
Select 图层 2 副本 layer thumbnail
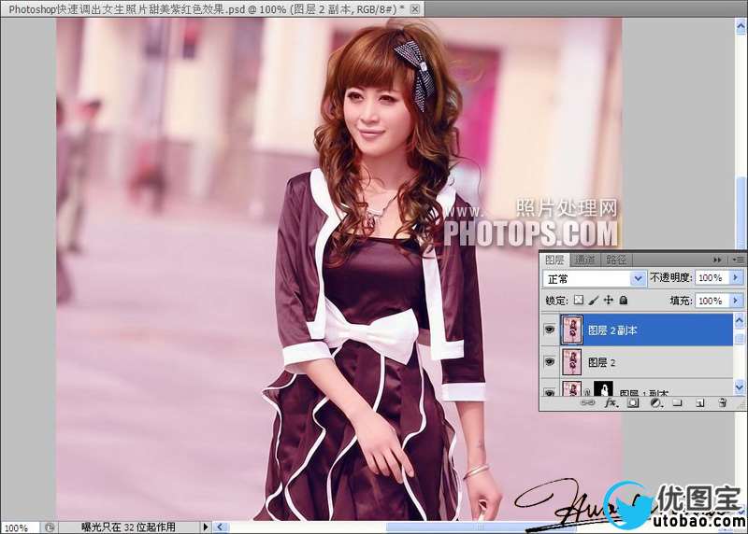coord(571,330)
